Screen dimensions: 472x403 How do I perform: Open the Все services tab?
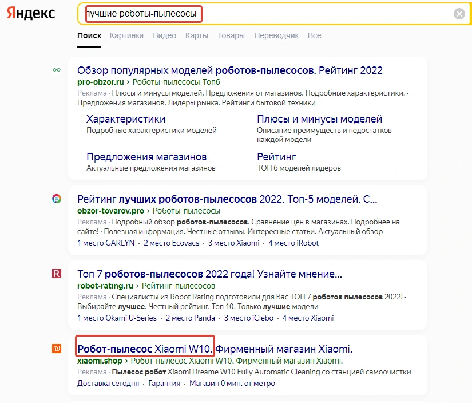pos(314,36)
